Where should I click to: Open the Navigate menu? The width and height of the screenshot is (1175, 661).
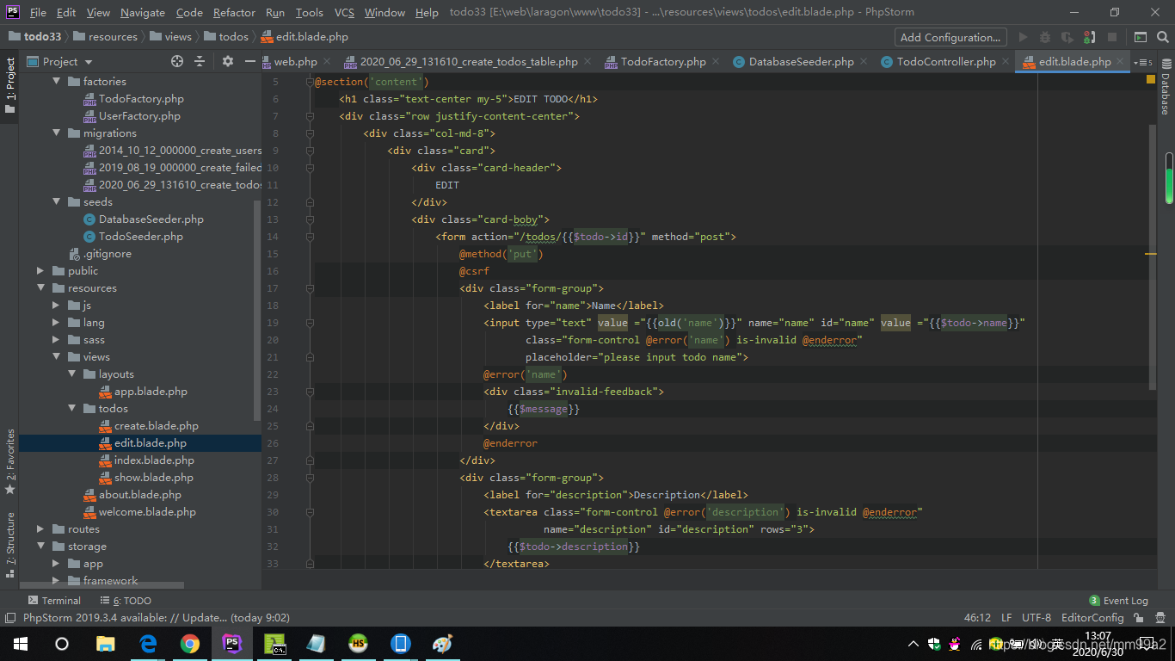pyautogui.click(x=143, y=12)
